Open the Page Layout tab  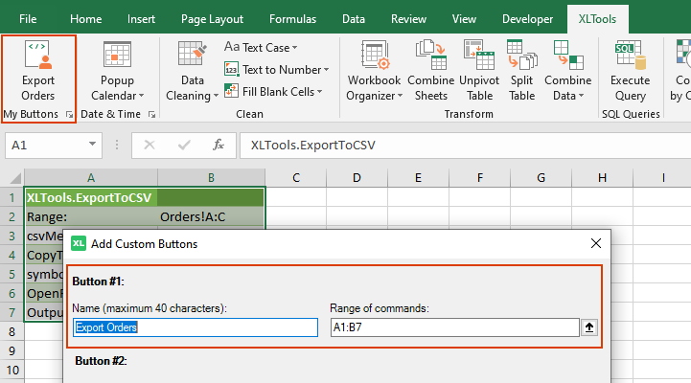tap(212, 19)
